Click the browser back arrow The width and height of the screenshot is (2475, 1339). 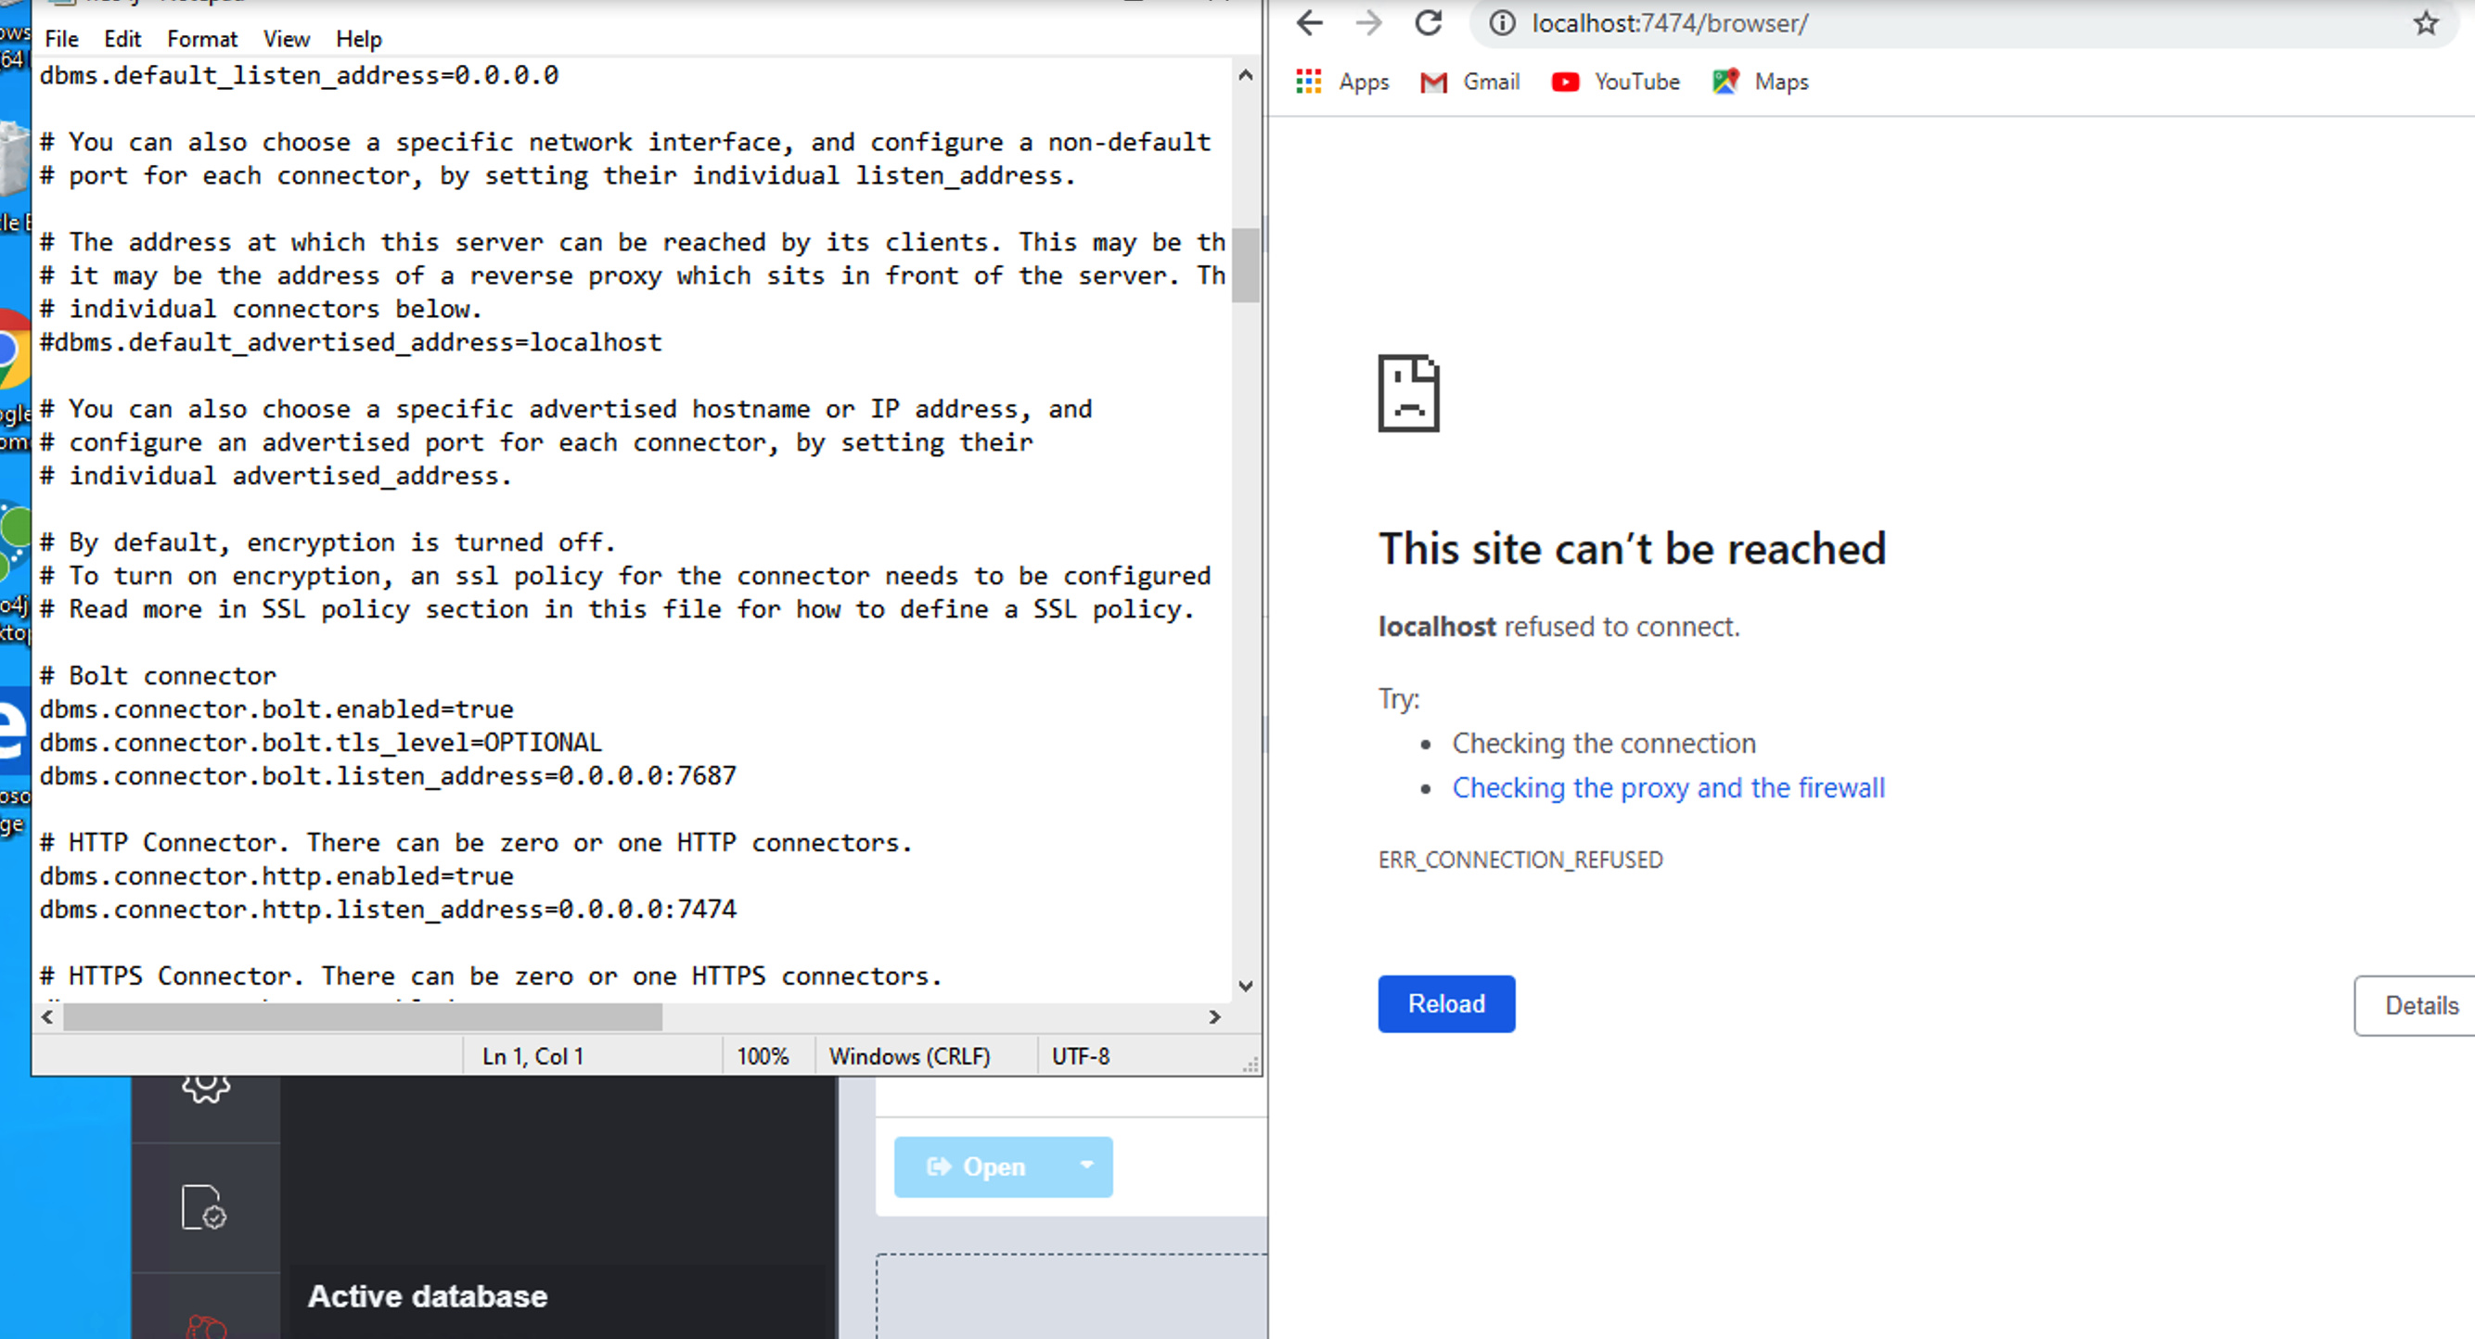point(1309,23)
